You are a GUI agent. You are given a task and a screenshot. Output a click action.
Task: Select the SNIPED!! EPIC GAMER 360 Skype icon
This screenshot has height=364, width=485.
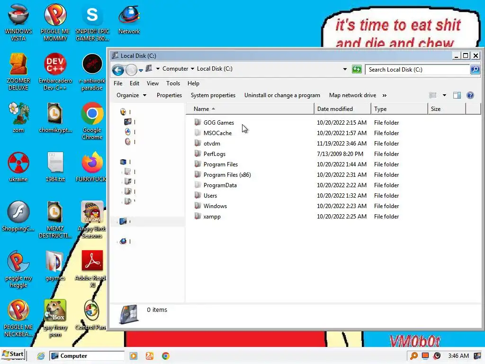92,22
